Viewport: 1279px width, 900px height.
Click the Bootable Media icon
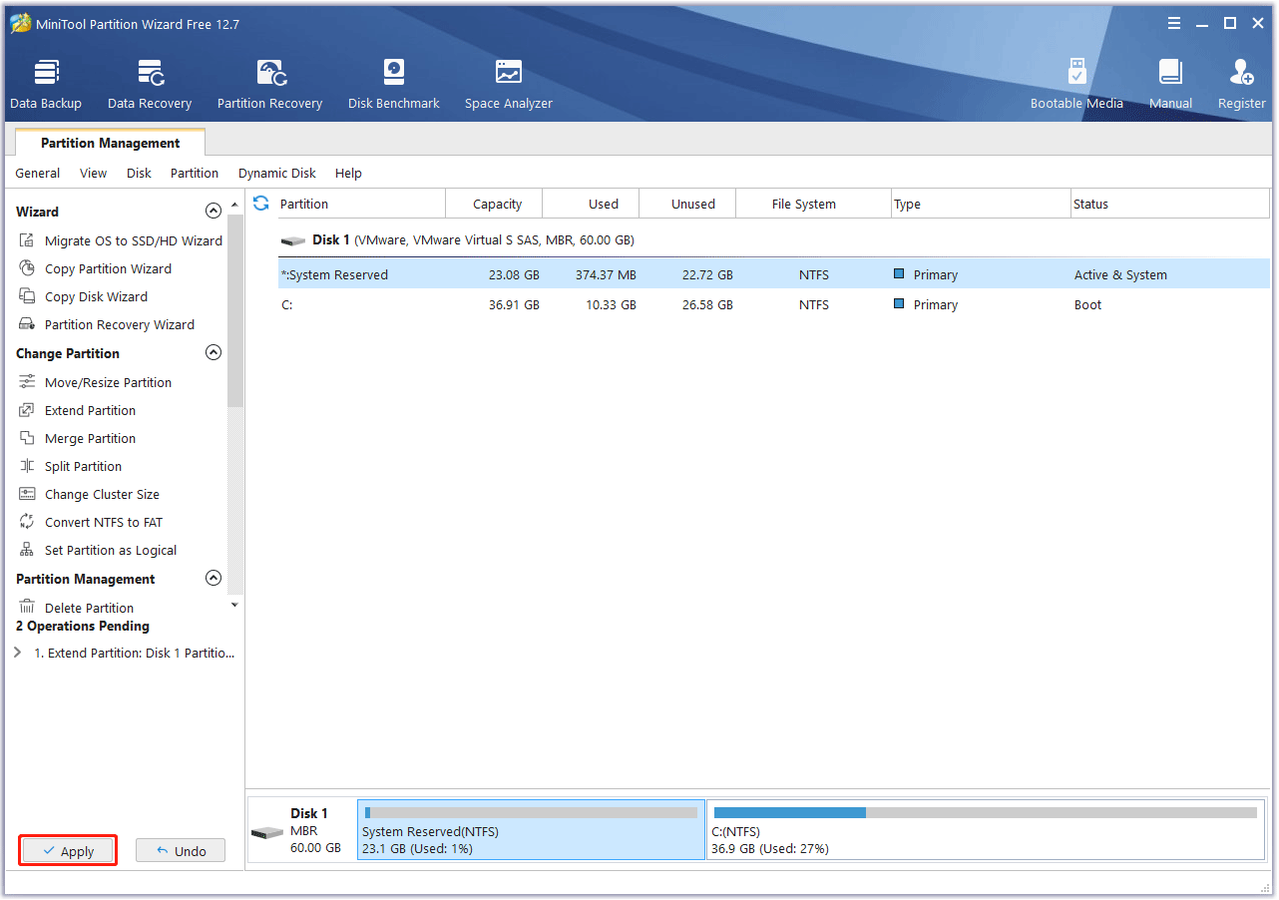point(1076,82)
